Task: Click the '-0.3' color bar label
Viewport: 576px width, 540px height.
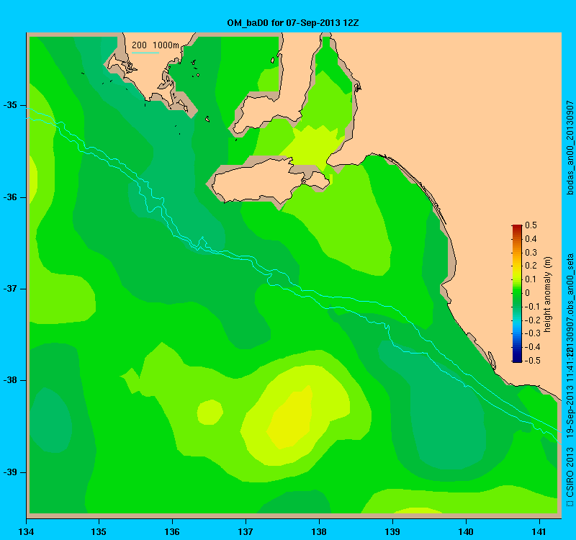Action: tap(532, 333)
